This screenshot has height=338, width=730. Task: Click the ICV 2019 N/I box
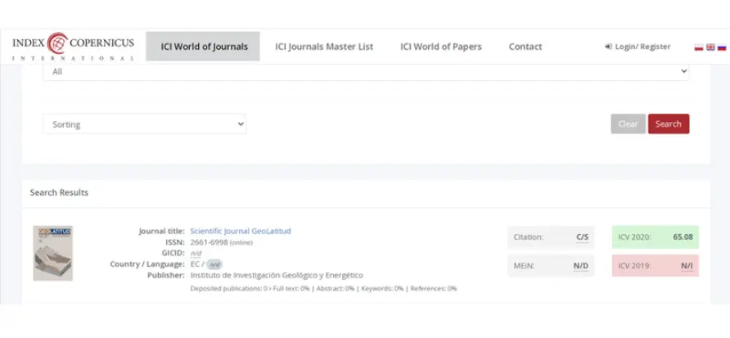click(x=655, y=266)
